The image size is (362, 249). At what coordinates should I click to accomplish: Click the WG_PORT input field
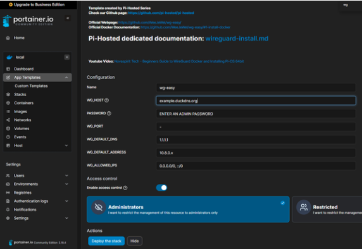point(256,126)
